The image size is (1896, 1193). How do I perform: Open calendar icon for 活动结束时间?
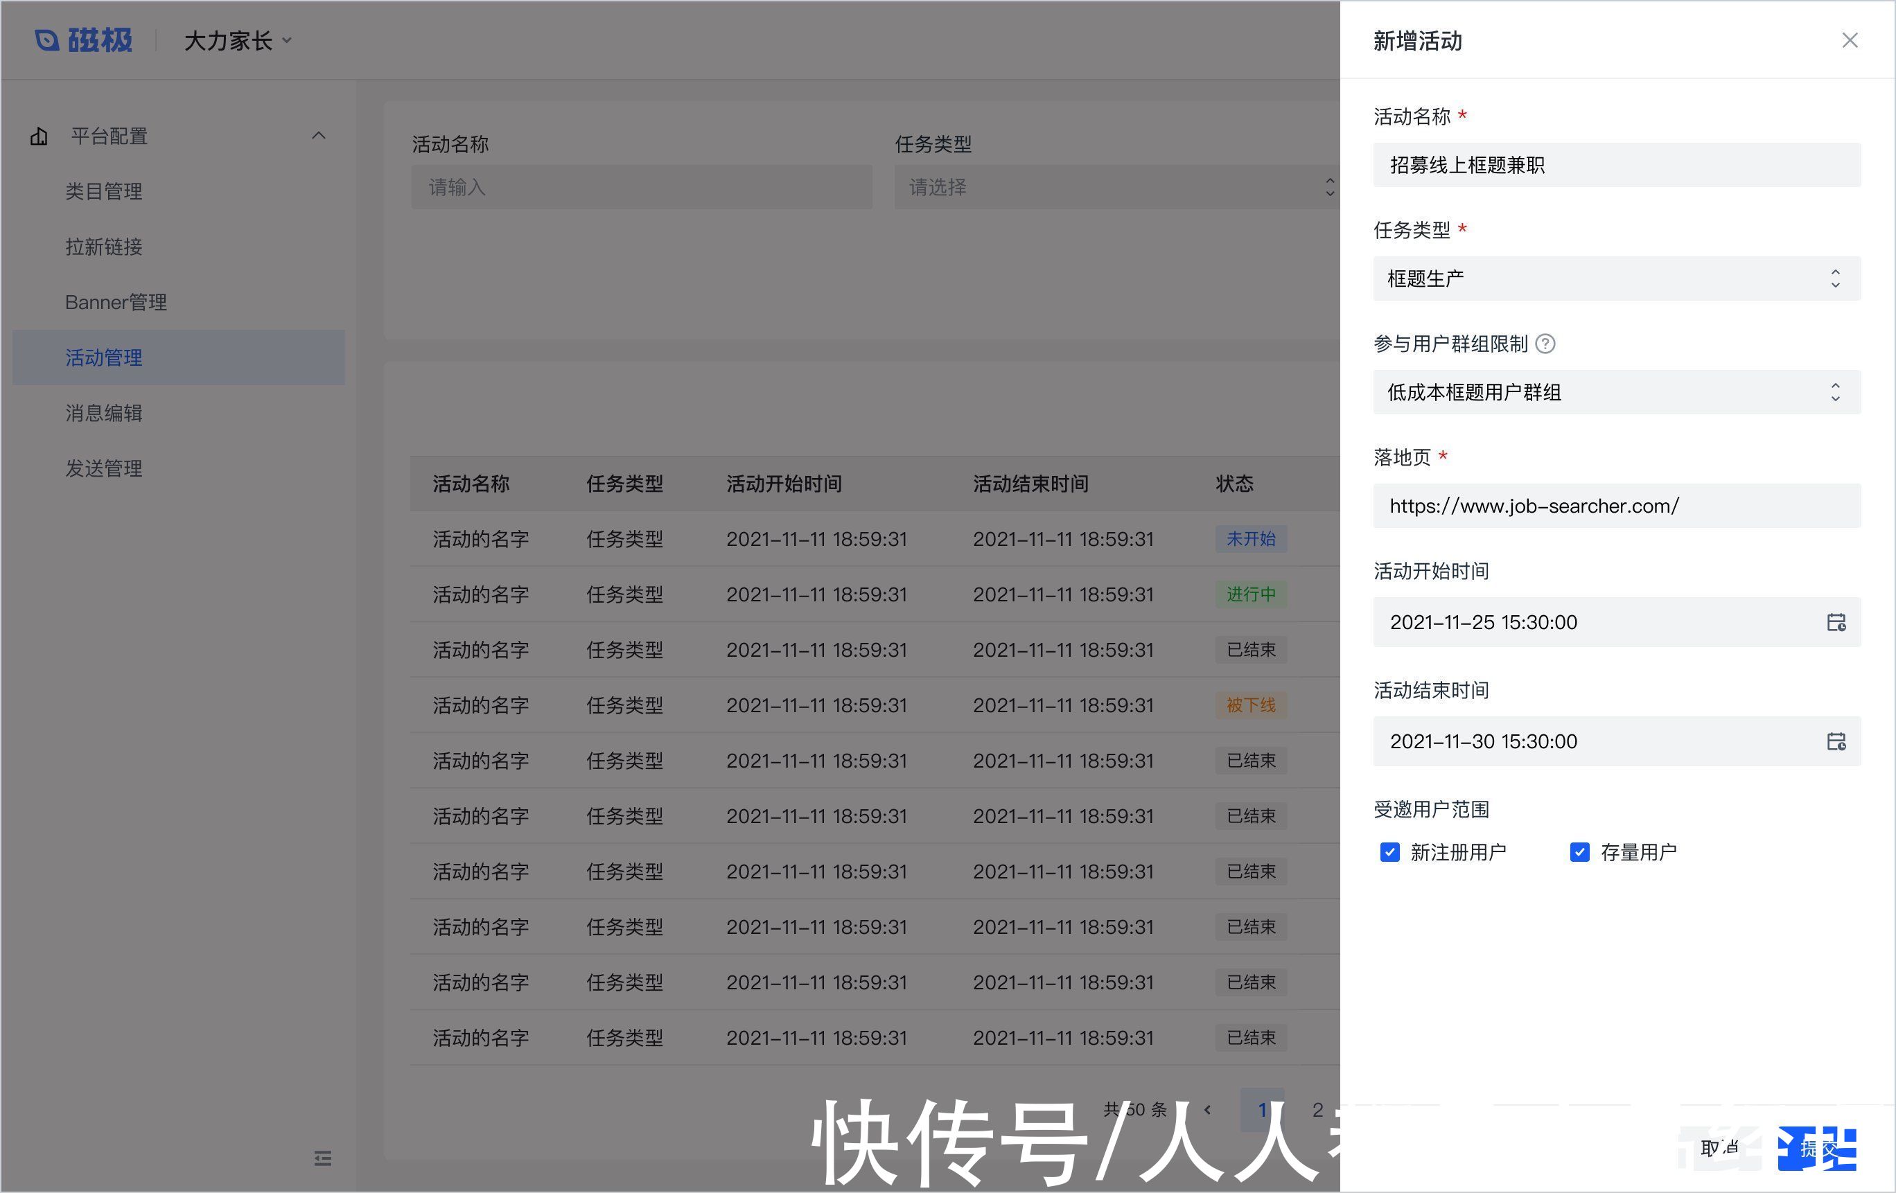coord(1836,741)
